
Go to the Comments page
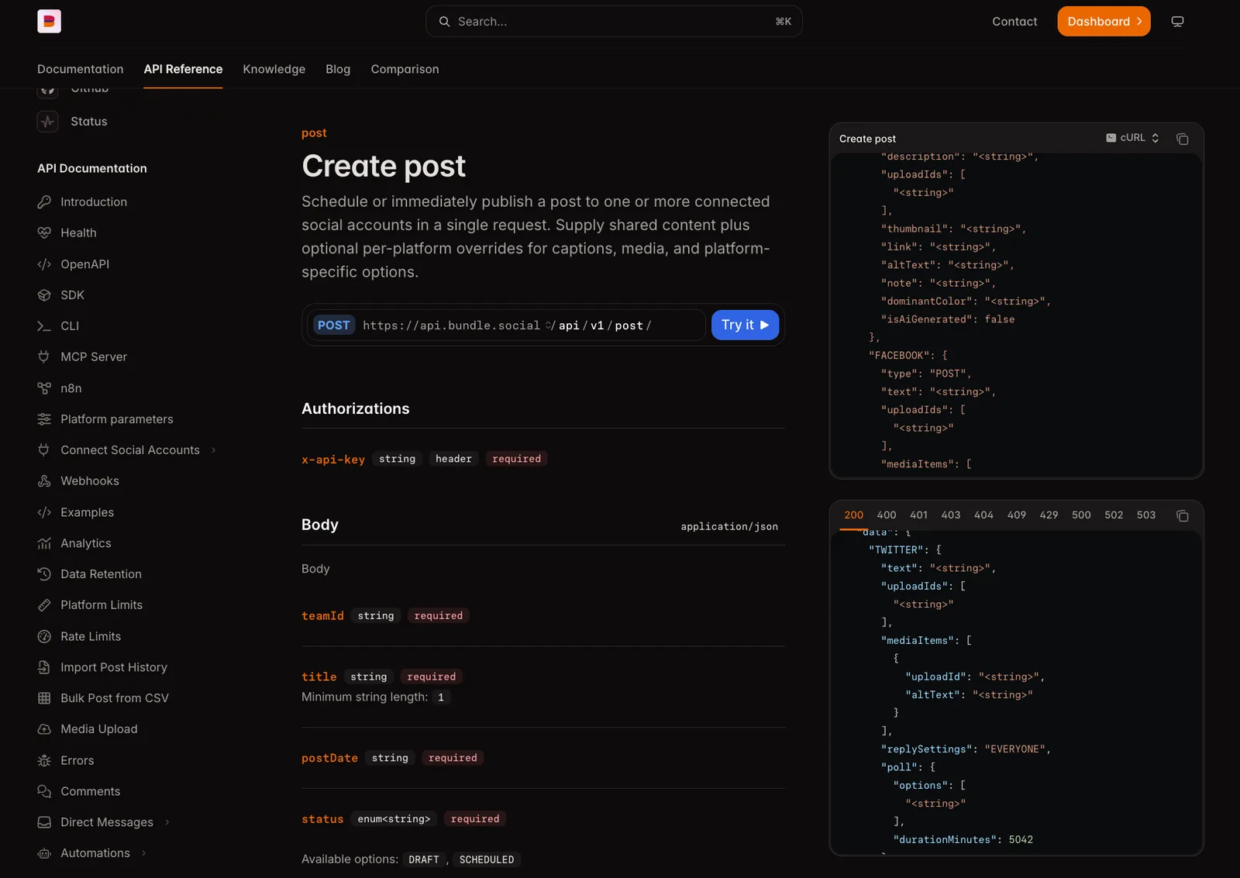(91, 791)
